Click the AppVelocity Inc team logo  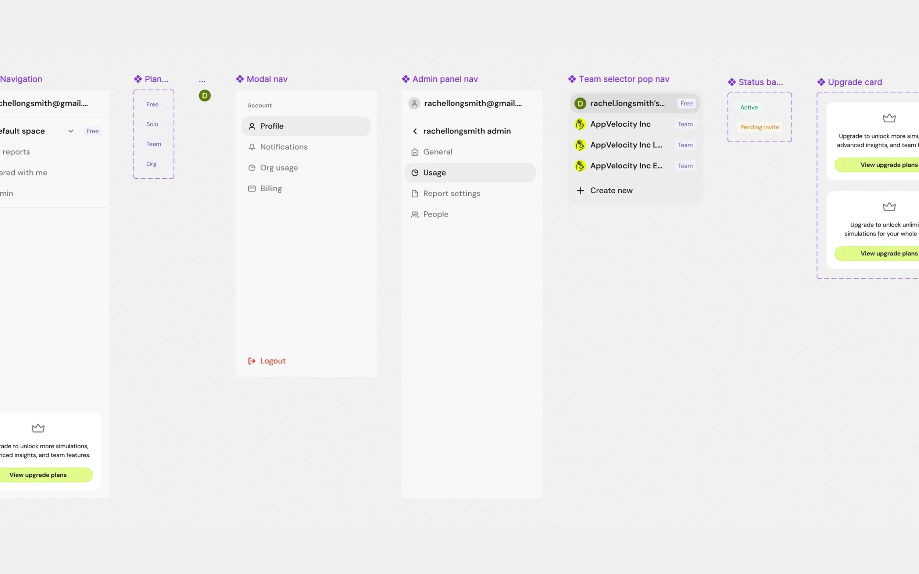coord(580,124)
